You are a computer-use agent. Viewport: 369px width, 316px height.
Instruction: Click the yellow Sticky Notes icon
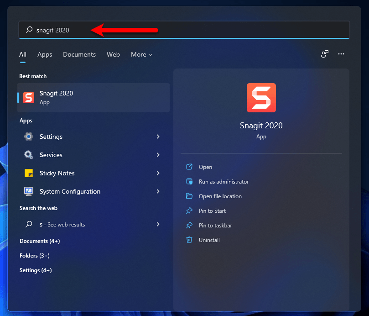(x=29, y=173)
